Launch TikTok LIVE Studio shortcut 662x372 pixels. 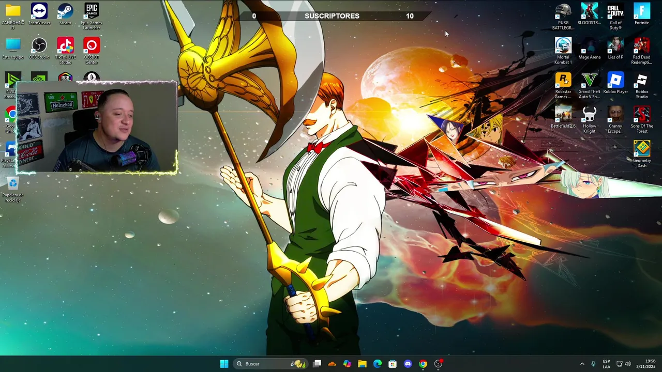click(65, 51)
